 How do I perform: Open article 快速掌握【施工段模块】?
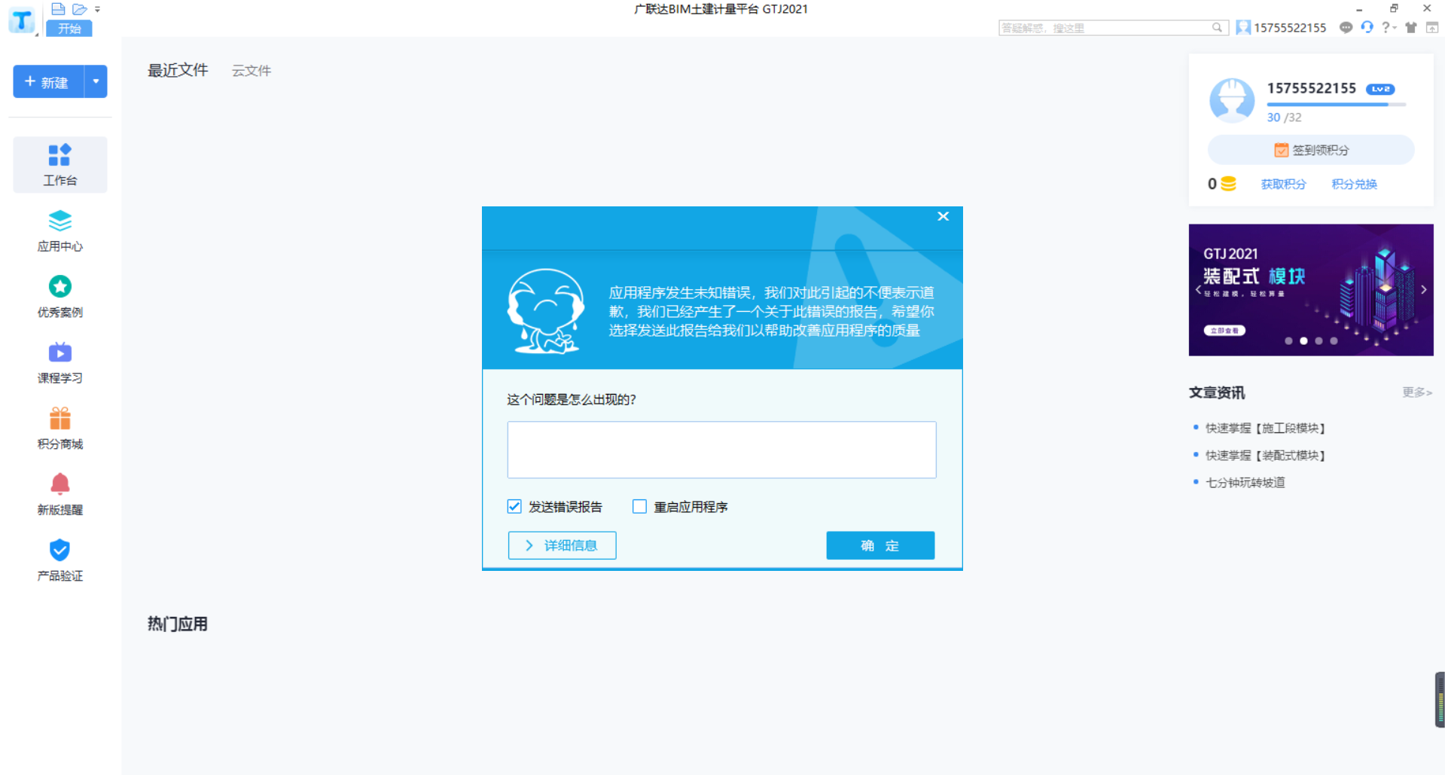[x=1265, y=428]
